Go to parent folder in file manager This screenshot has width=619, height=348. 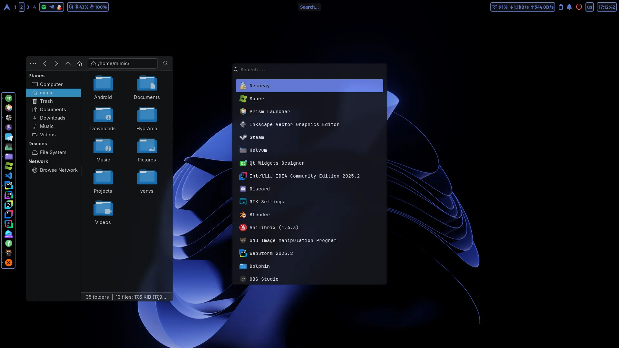(x=68, y=63)
